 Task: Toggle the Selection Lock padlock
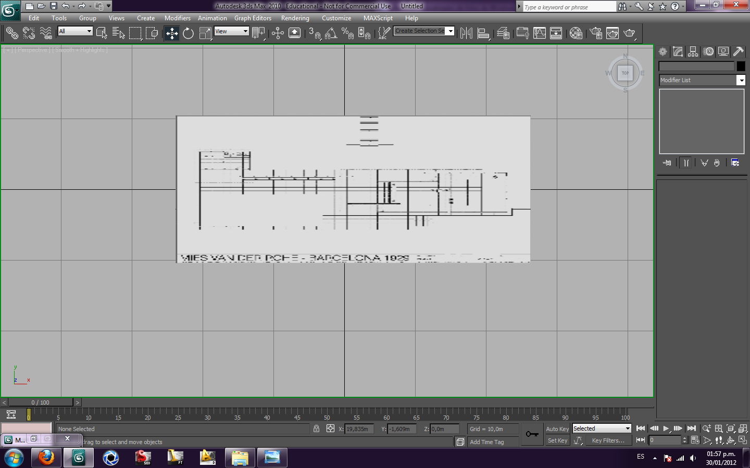[x=316, y=428]
